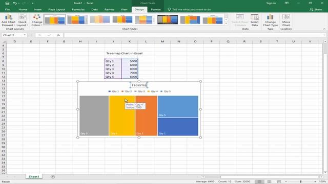Open the Name Box dropdown arrow
Viewport: 328px width, 184px height.
(25, 35)
